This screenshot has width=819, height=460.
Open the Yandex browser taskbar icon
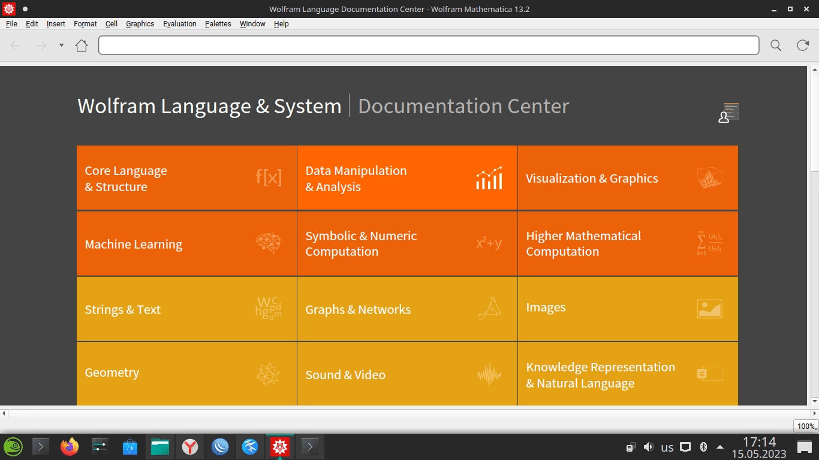190,447
